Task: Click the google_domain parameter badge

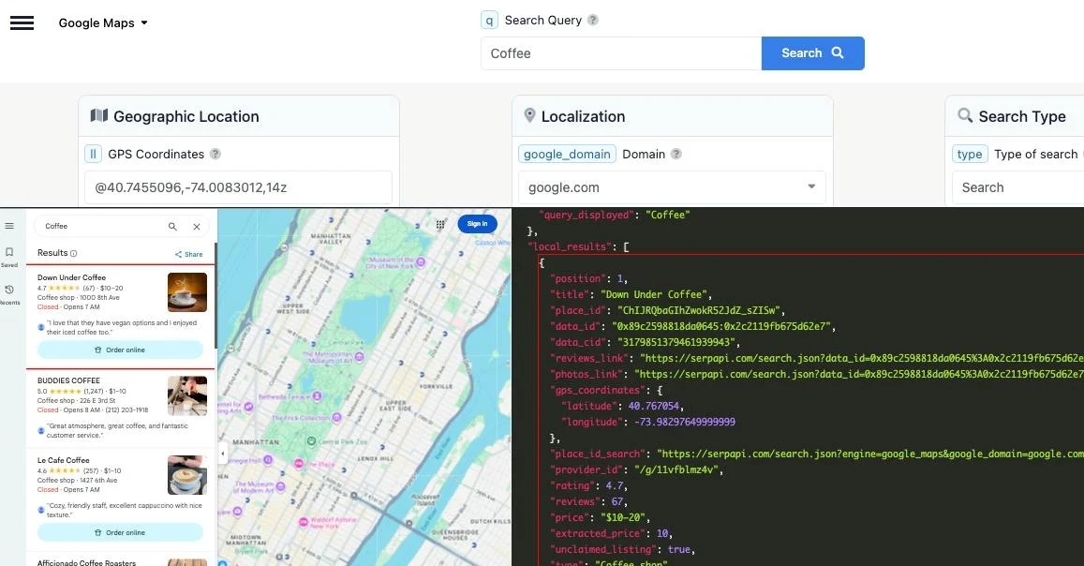Action: pyautogui.click(x=567, y=154)
